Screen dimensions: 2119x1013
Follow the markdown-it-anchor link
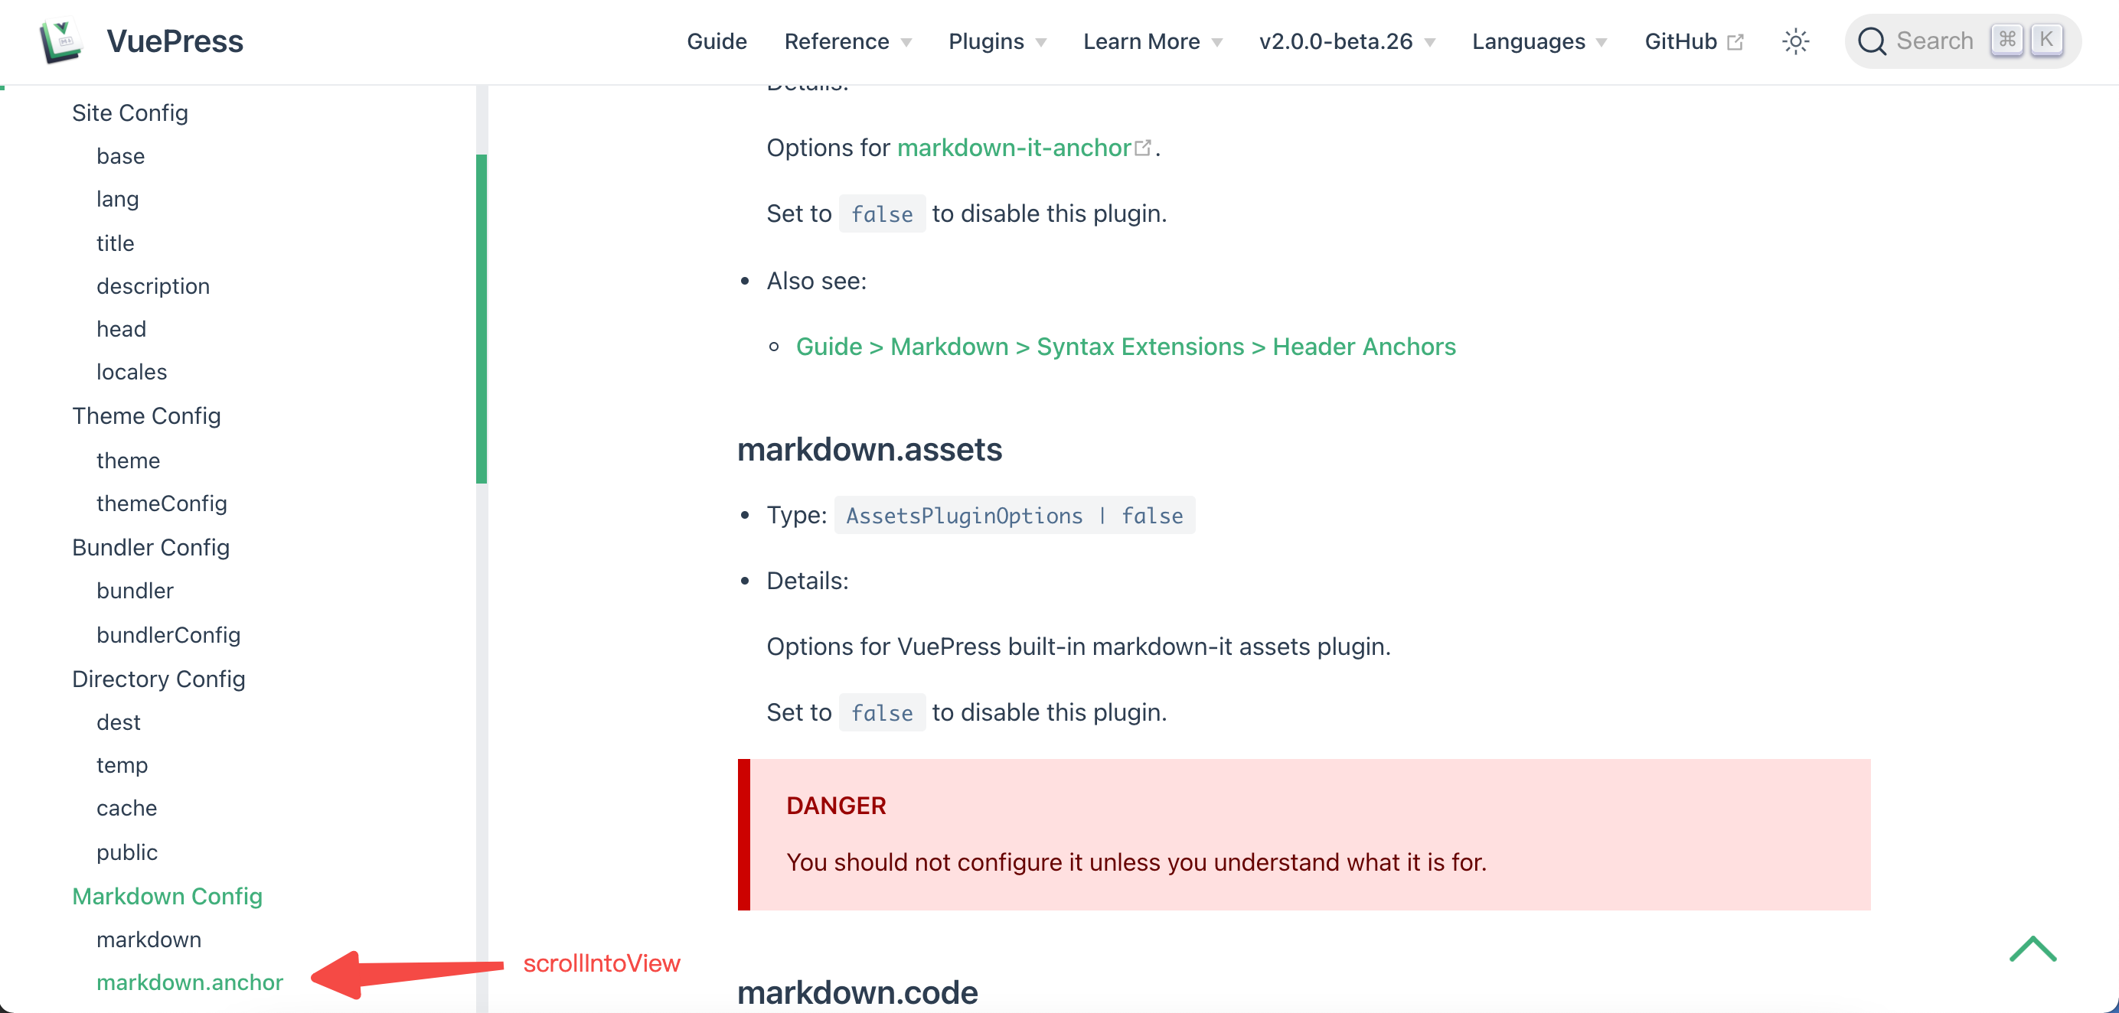[x=1013, y=147]
